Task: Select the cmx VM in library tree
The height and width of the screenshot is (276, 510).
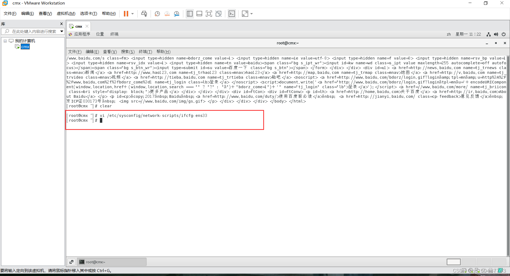Action: 25,47
